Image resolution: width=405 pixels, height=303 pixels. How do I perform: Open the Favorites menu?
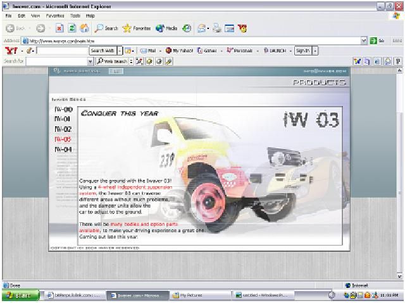pyautogui.click(x=55, y=16)
